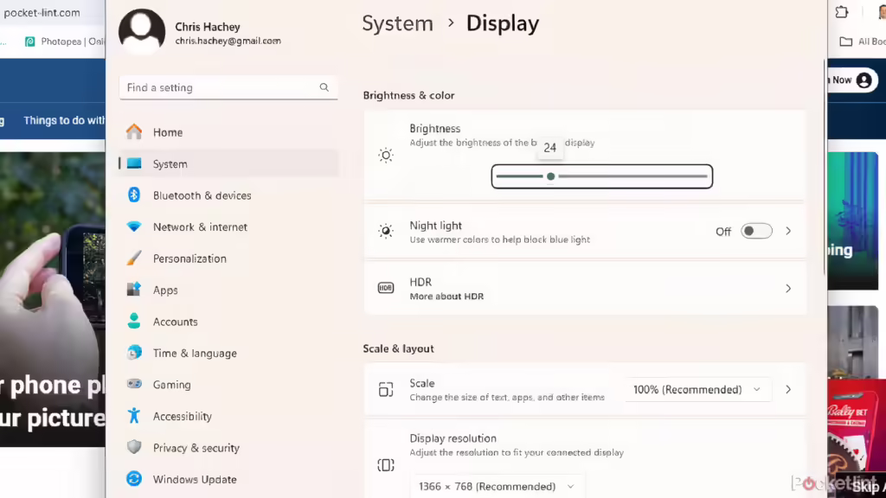Image resolution: width=886 pixels, height=498 pixels.
Task: Click the Accessibility figure icon
Action: click(x=134, y=416)
